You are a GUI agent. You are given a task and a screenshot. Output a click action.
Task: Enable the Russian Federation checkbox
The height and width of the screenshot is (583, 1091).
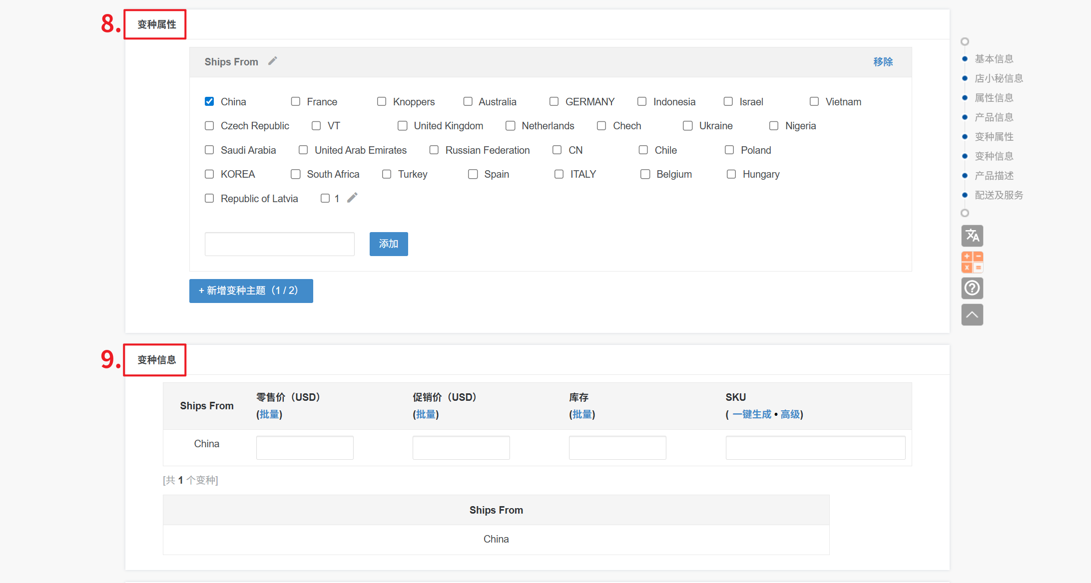click(434, 150)
